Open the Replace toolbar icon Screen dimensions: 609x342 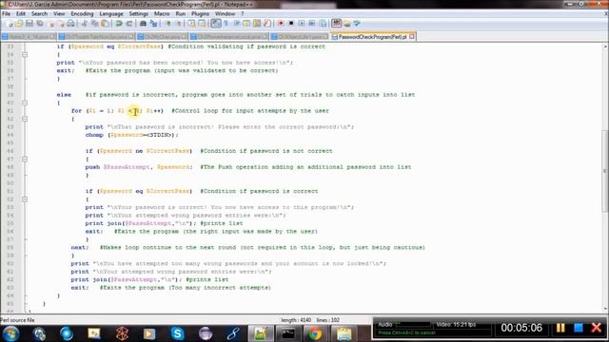(153, 24)
